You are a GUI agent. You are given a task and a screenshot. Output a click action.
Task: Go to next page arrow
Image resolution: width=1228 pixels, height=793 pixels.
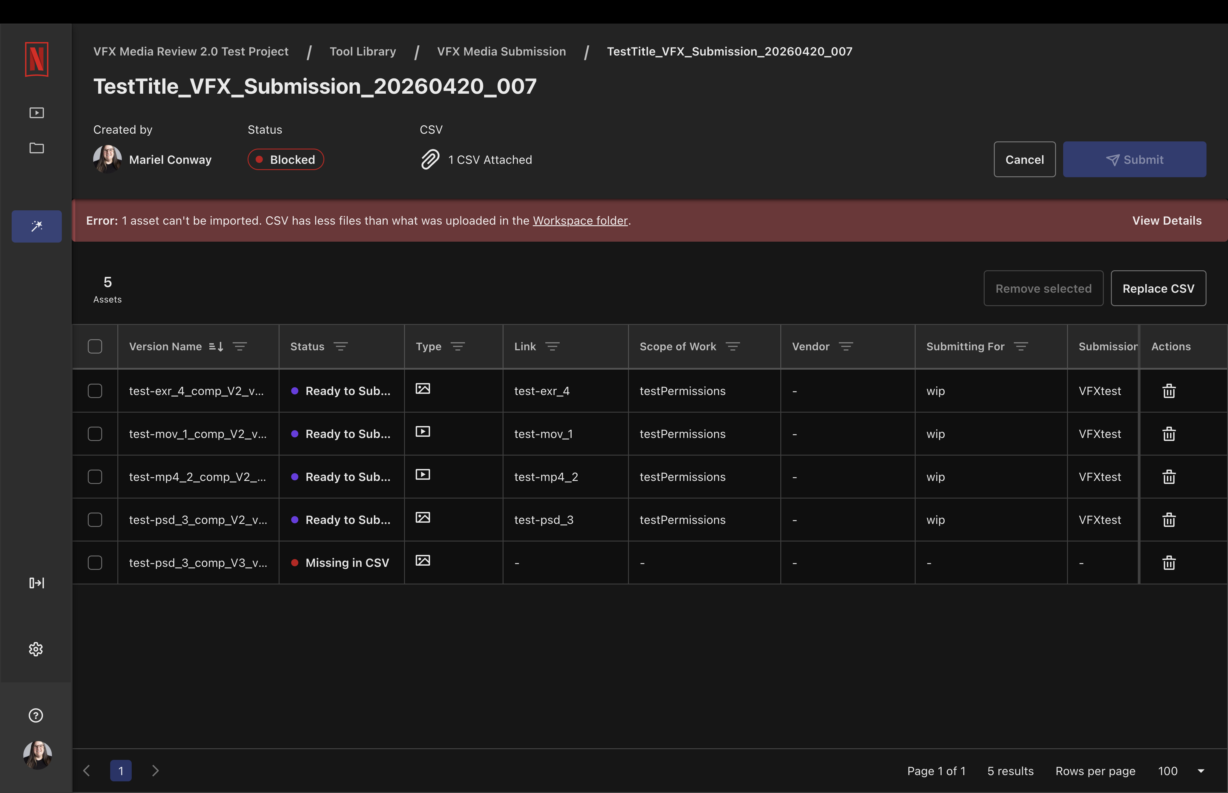click(x=155, y=771)
